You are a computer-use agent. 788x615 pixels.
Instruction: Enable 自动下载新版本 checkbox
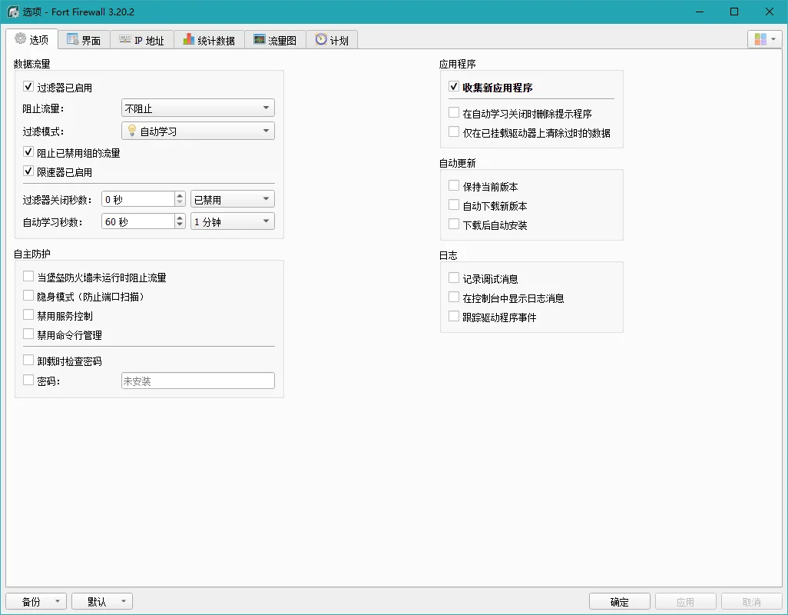(x=454, y=204)
